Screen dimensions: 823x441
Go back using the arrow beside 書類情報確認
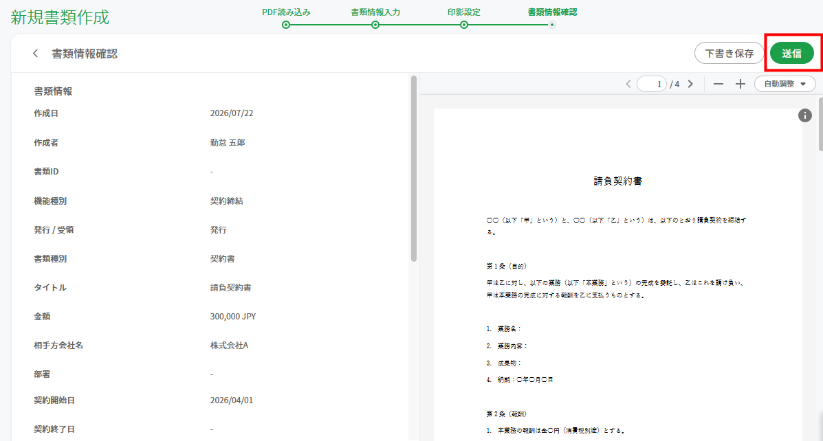[35, 54]
